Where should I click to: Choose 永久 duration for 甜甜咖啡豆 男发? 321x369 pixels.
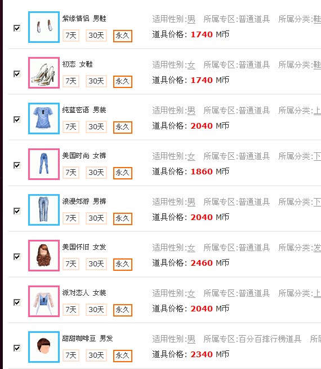click(123, 355)
